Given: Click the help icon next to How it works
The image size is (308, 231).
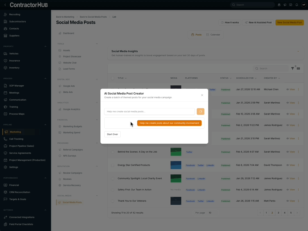Looking at the screenshot, I should point(222,22).
